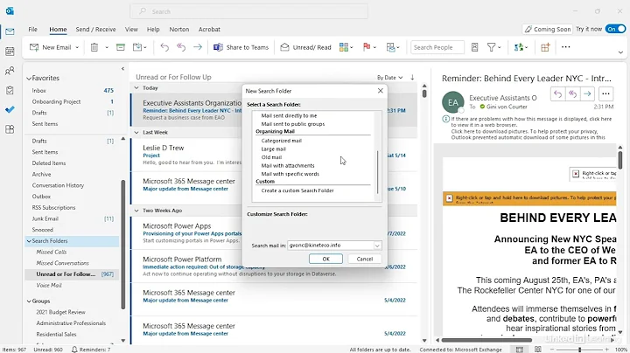
Task: Click Forward in reading pane header
Action: (x=587, y=94)
